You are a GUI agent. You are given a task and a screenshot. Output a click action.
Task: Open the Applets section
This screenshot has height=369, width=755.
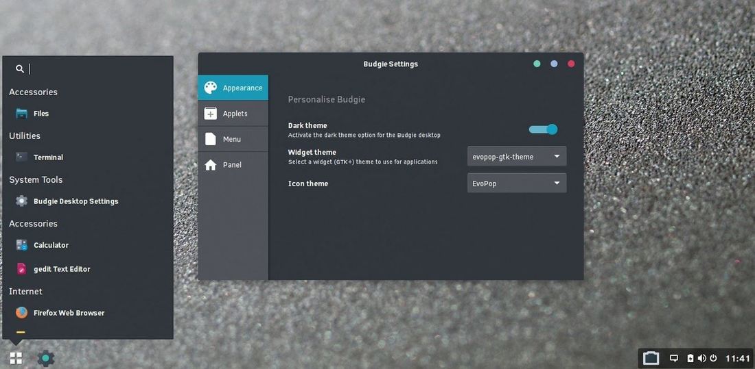coord(233,114)
